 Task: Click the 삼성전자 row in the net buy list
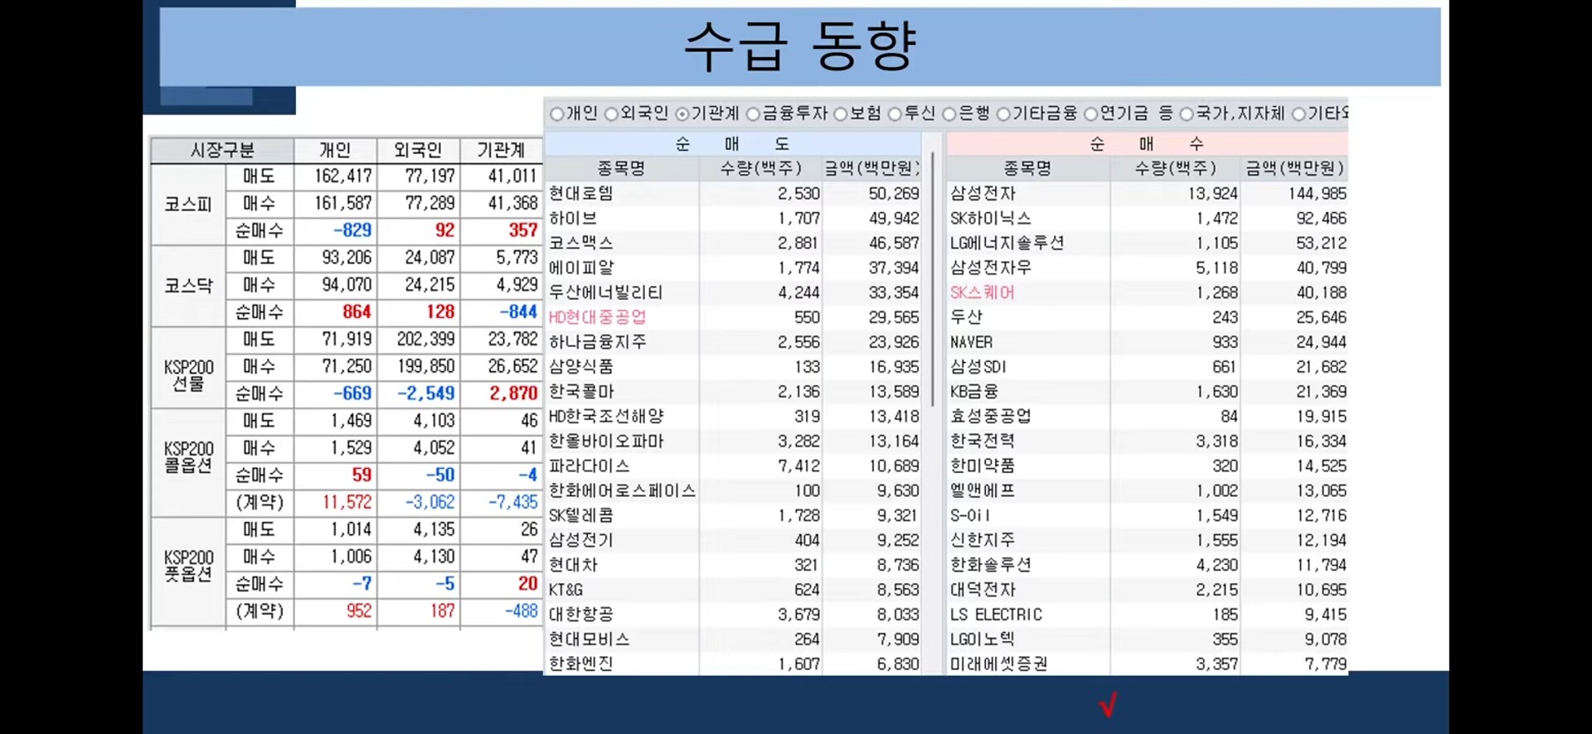[x=1148, y=193]
